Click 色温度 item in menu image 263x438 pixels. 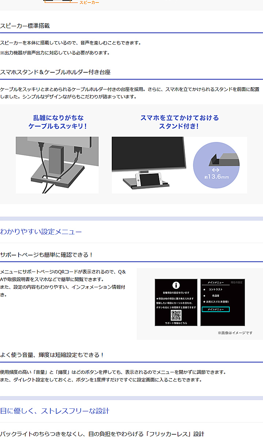click(x=216, y=296)
